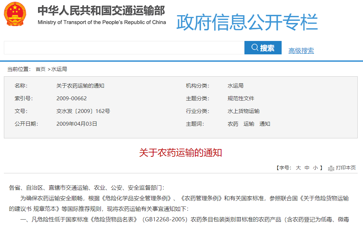This screenshot has width=363, height=227.
Task: Click the 规范性文件 theme category value
Action: (241, 98)
